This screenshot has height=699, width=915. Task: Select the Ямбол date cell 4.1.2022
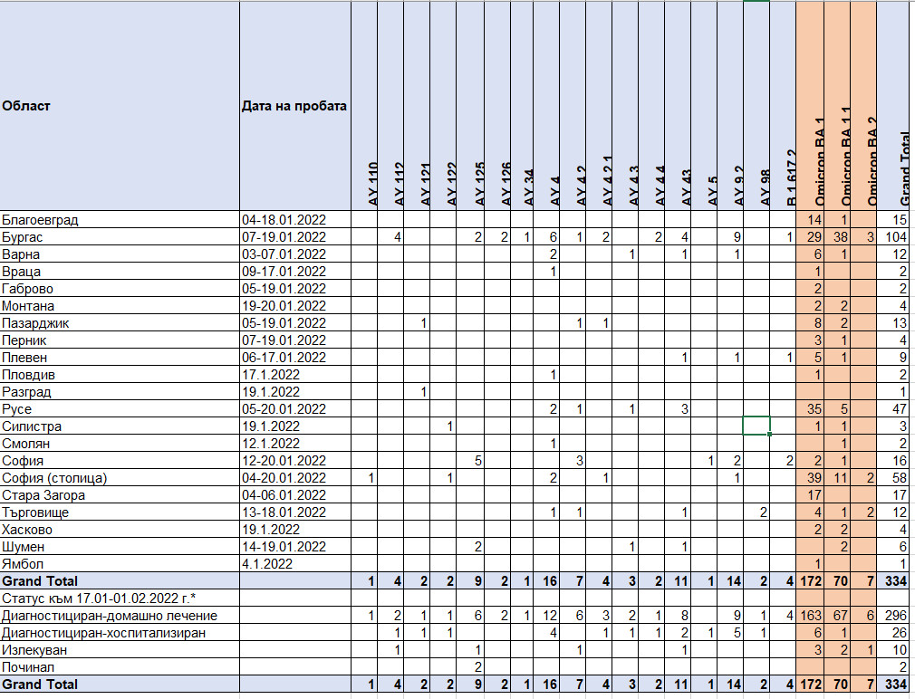click(295, 564)
